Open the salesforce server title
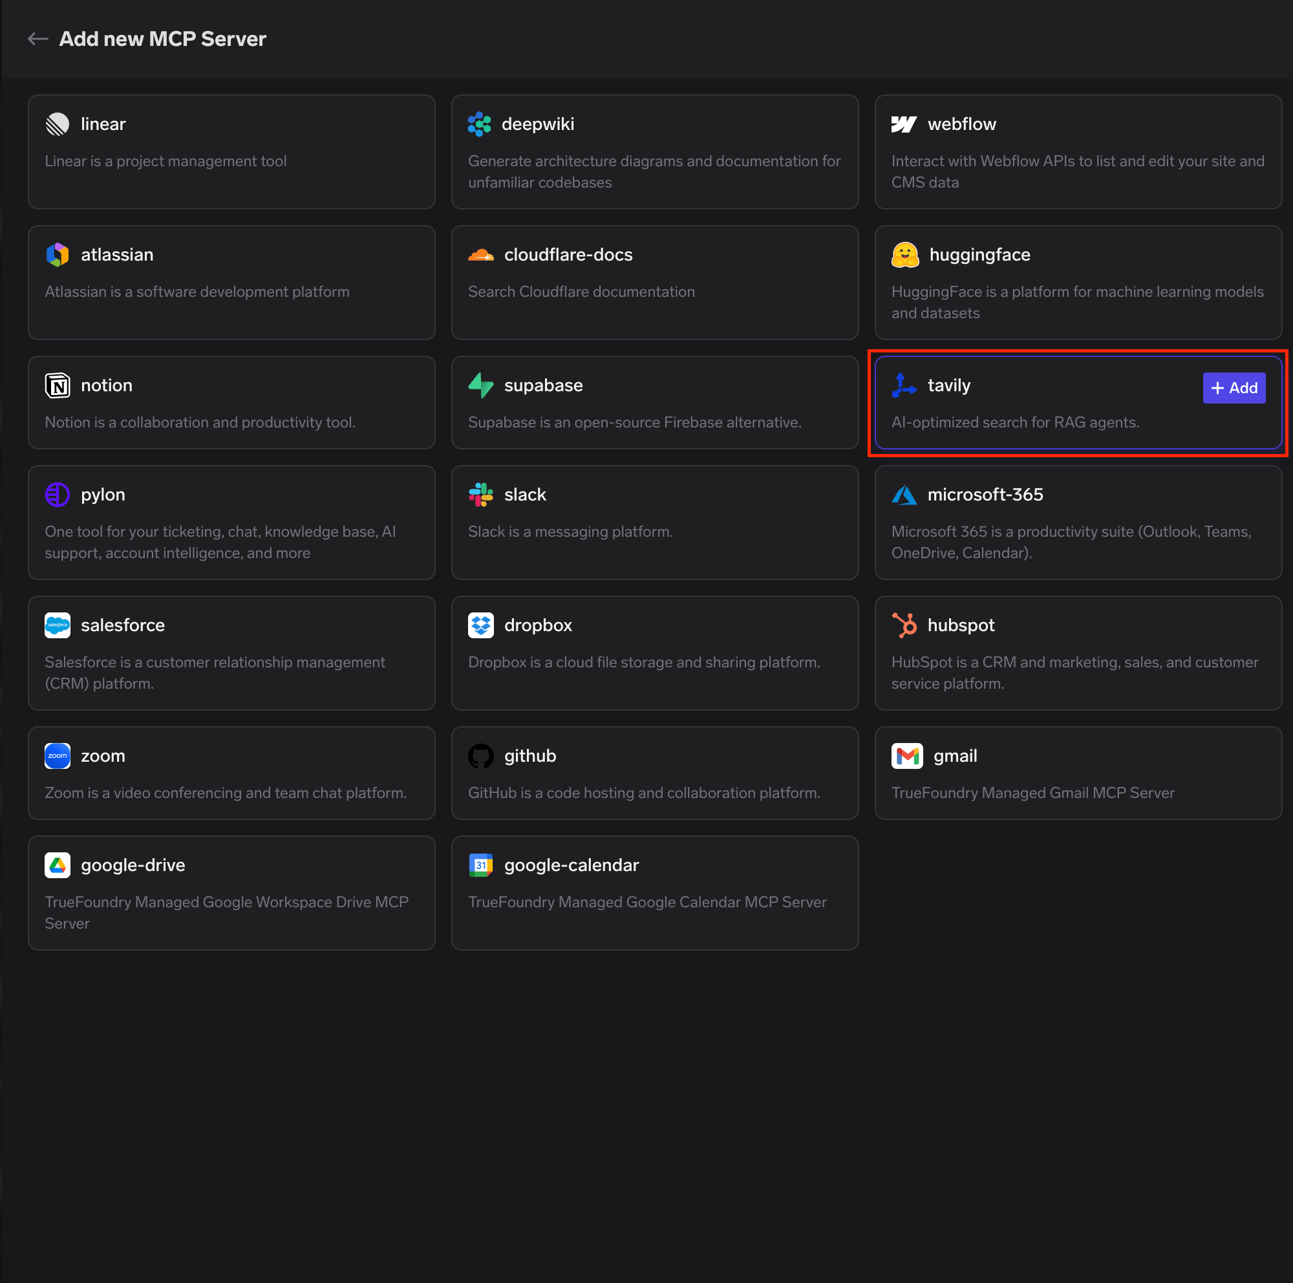The height and width of the screenshot is (1283, 1293). click(x=122, y=625)
